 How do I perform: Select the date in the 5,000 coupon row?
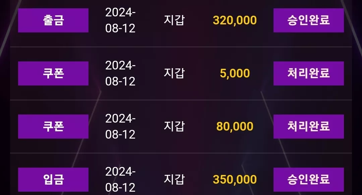pos(120,73)
